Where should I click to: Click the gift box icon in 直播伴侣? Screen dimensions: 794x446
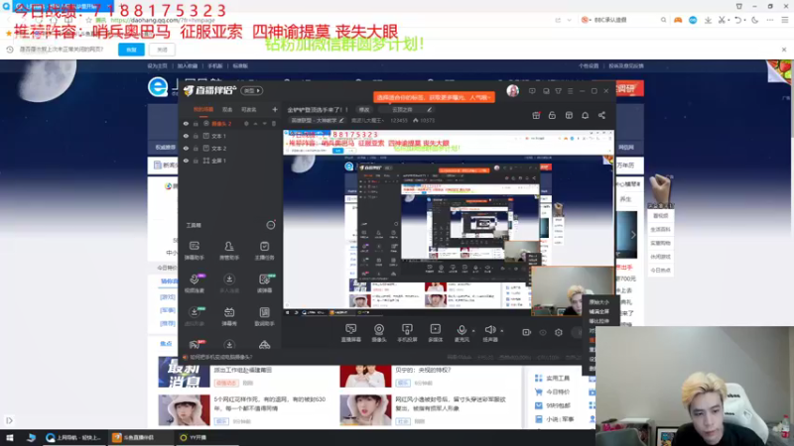(536, 115)
